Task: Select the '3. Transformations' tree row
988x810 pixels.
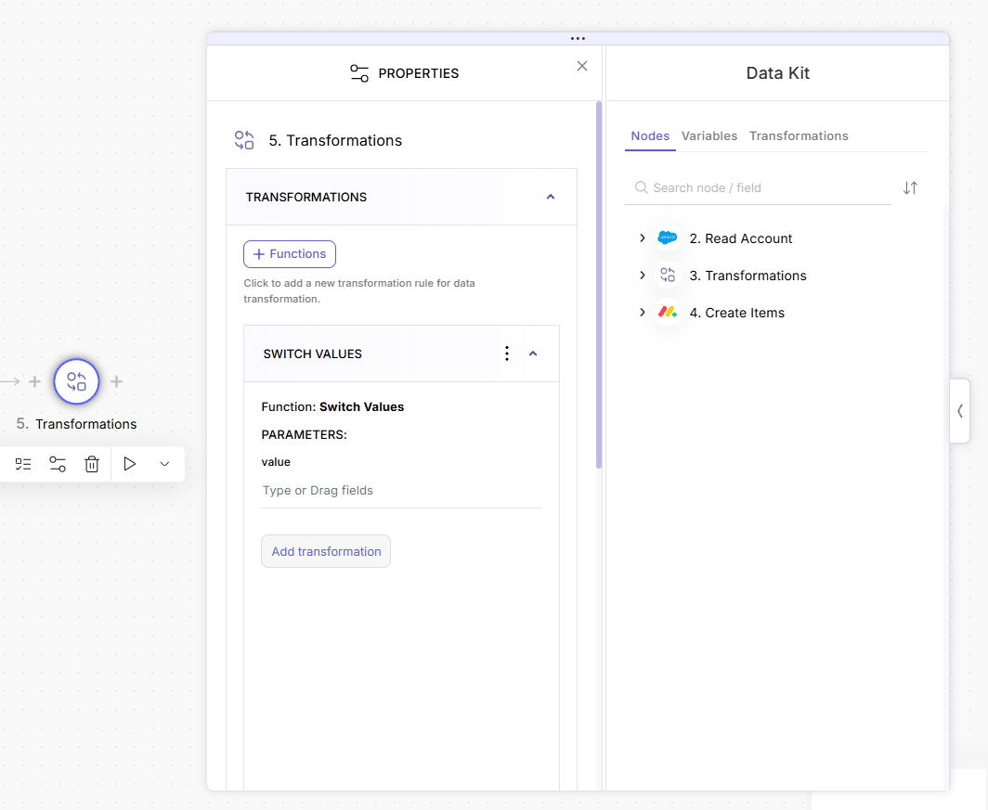Action: click(x=747, y=276)
